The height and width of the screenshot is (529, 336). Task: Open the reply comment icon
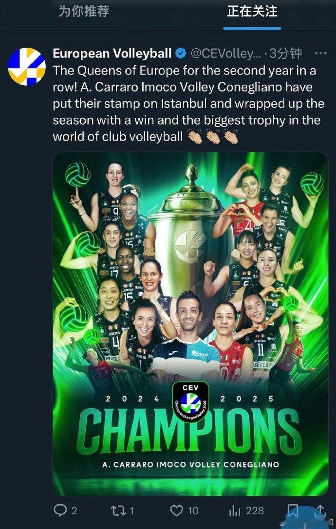pyautogui.click(x=60, y=510)
